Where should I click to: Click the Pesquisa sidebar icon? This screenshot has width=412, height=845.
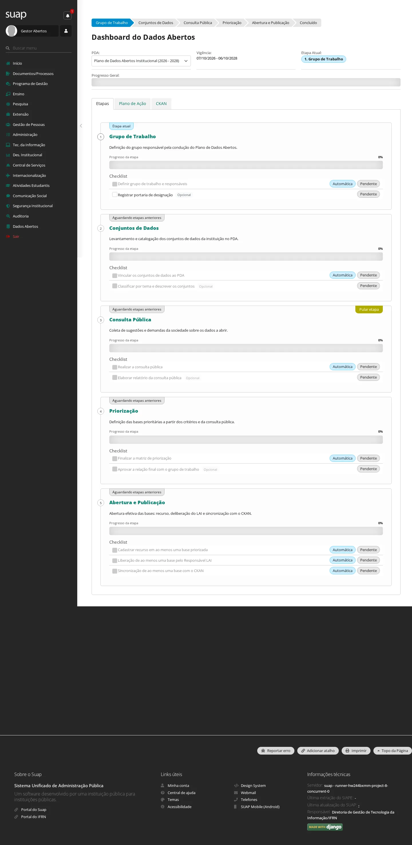click(x=8, y=104)
